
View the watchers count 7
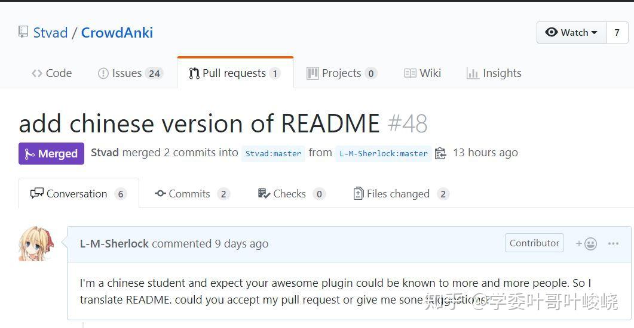click(617, 32)
